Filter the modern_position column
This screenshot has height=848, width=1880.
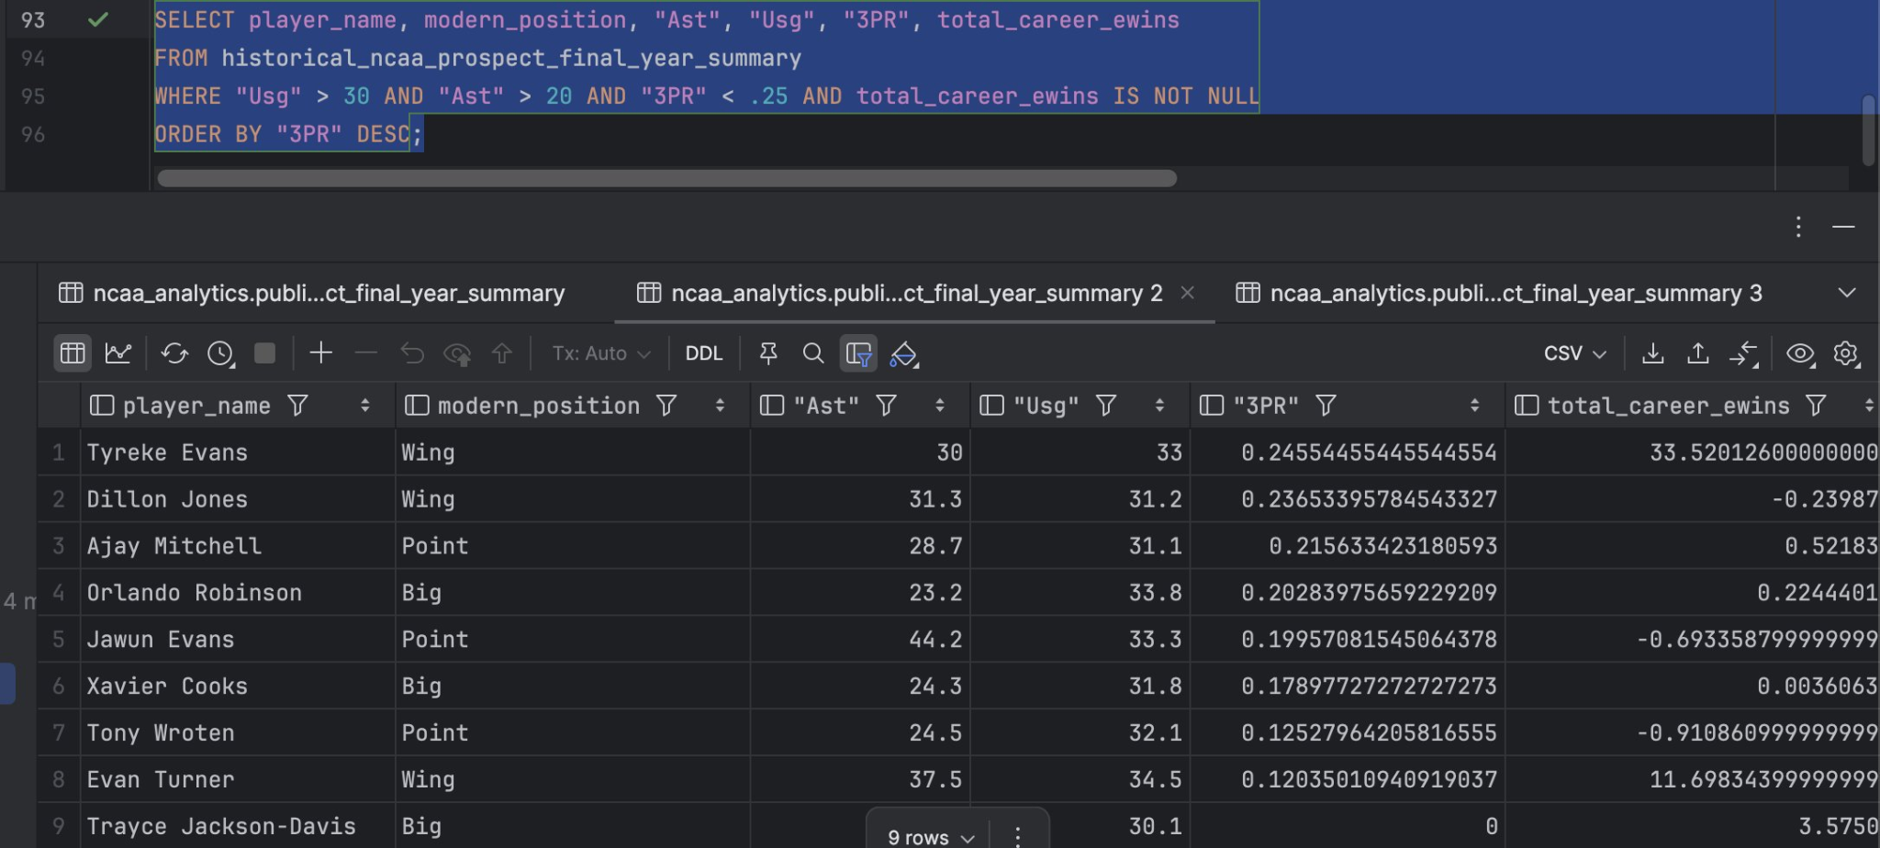click(666, 405)
